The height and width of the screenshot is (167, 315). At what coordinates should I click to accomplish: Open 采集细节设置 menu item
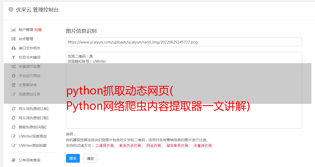point(30,66)
